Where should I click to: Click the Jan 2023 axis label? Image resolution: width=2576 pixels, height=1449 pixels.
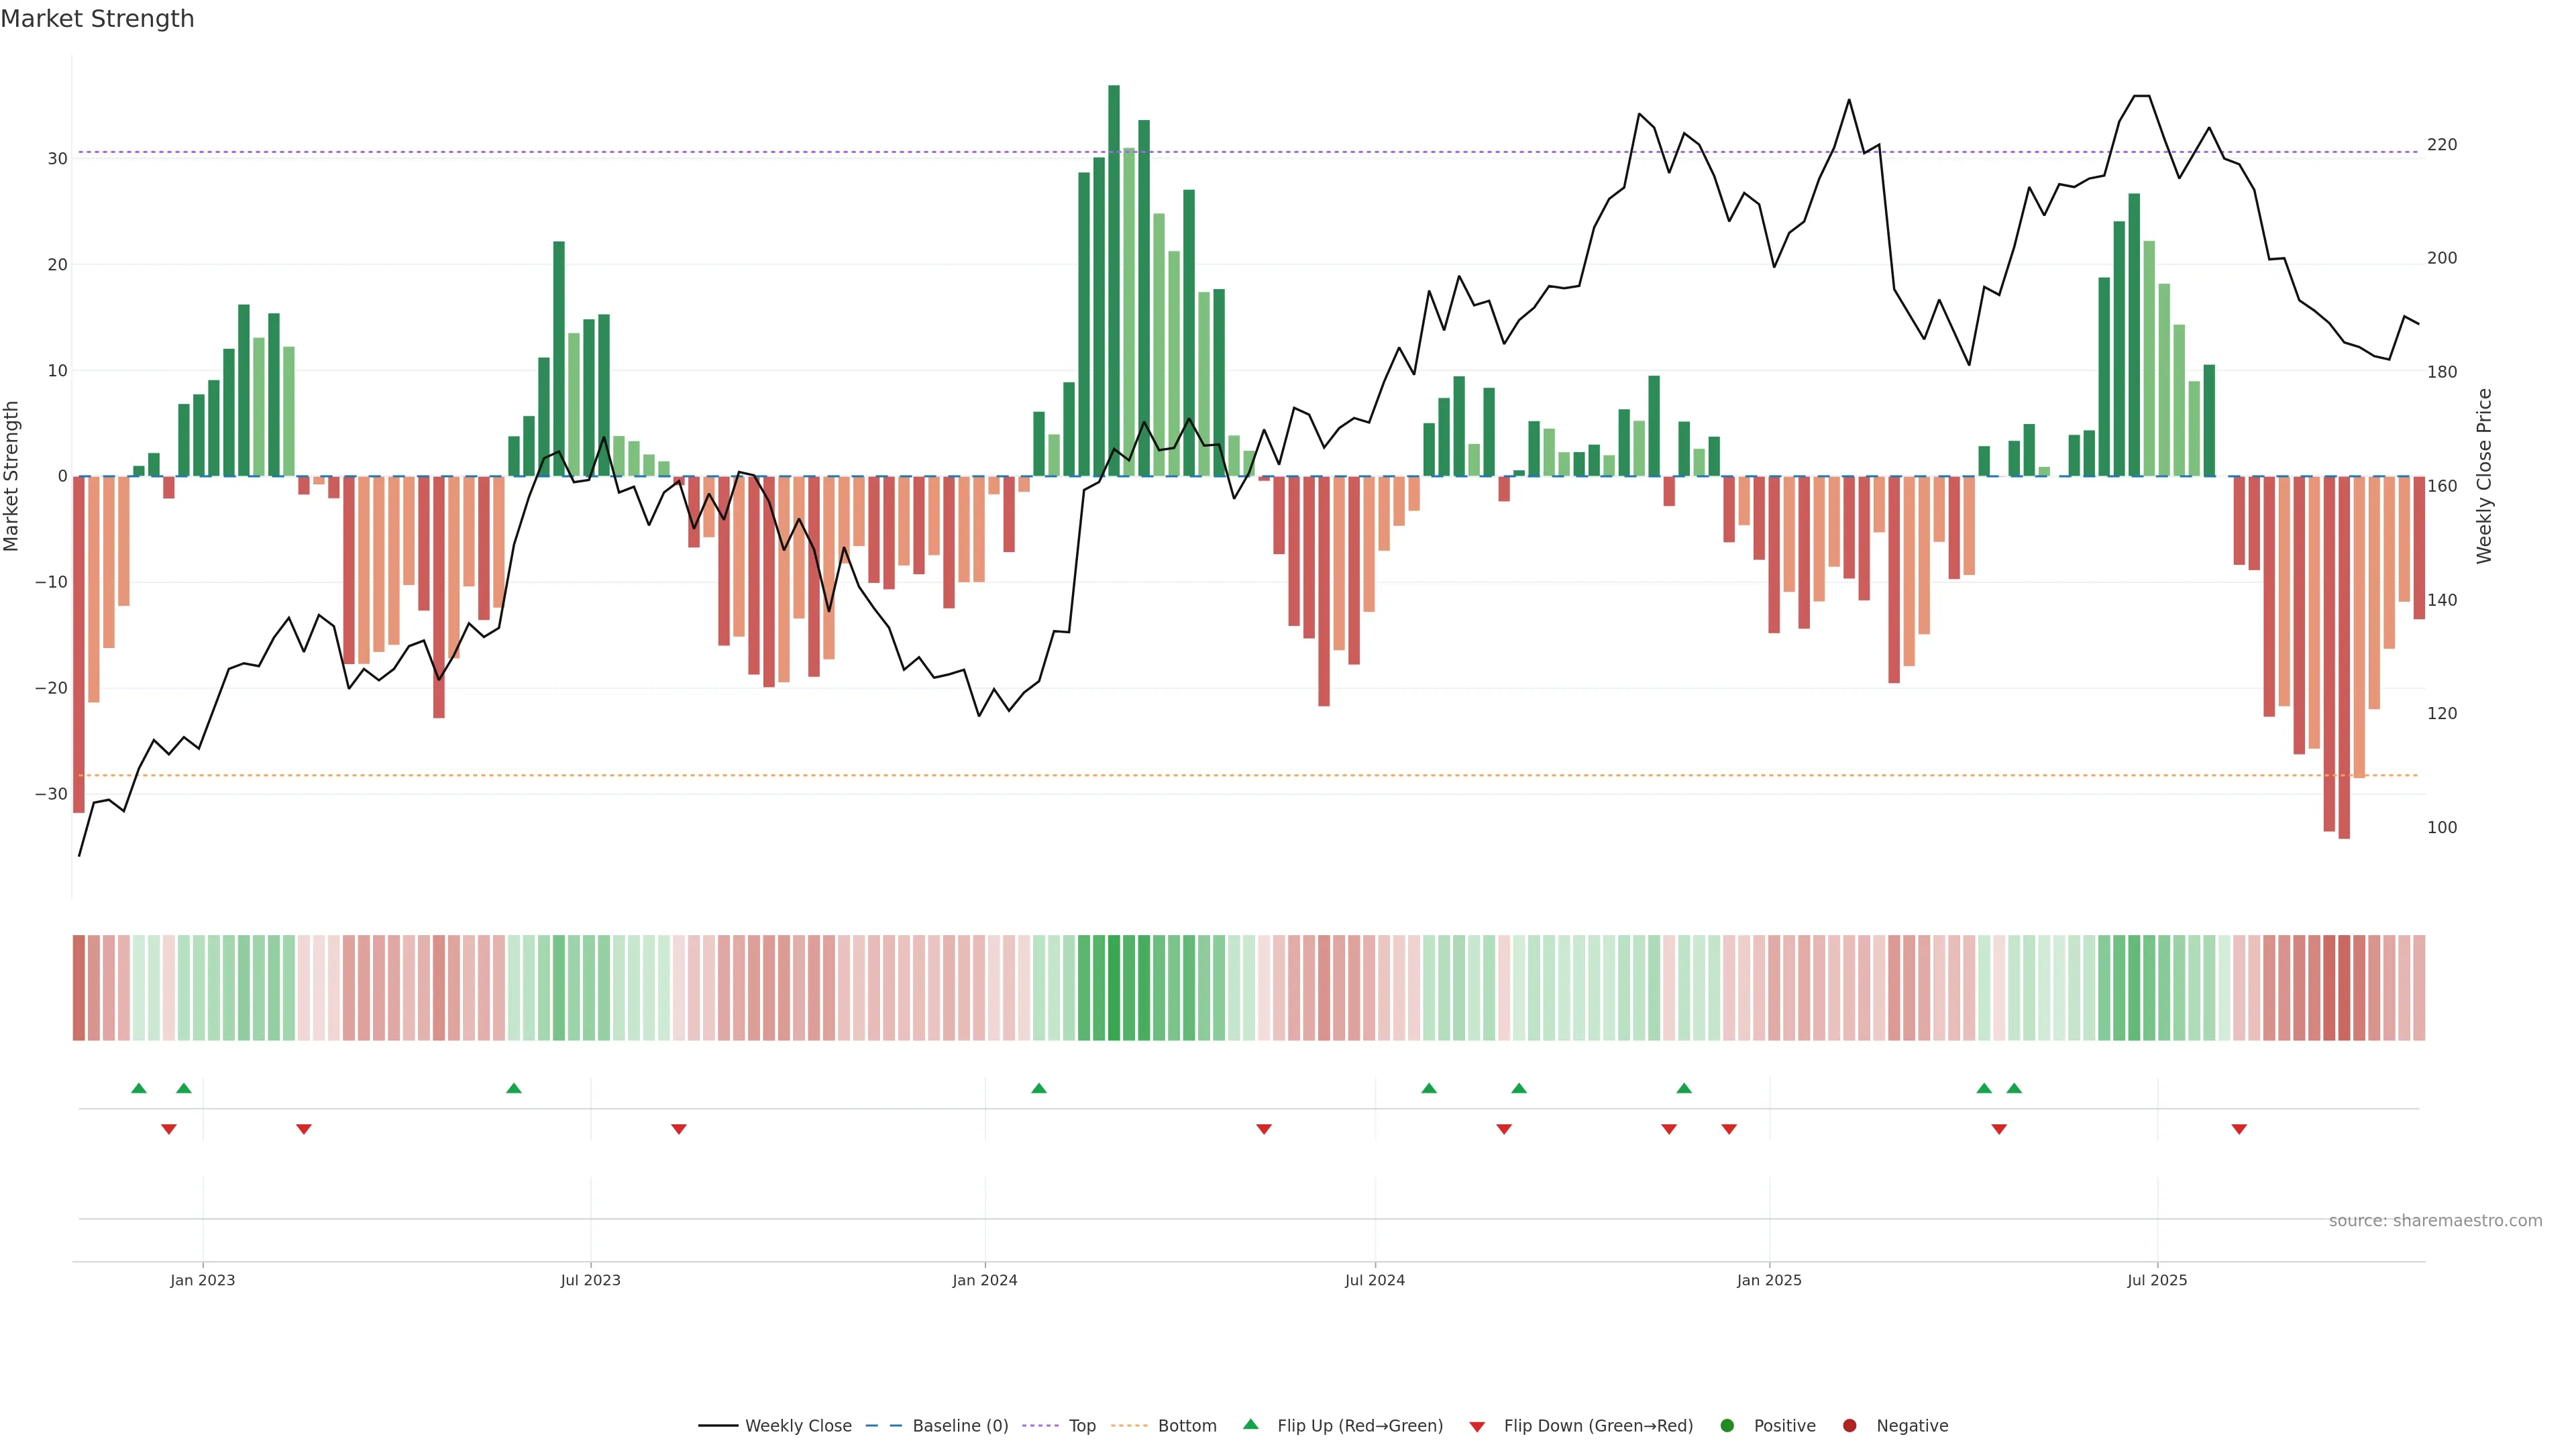pyautogui.click(x=202, y=1280)
